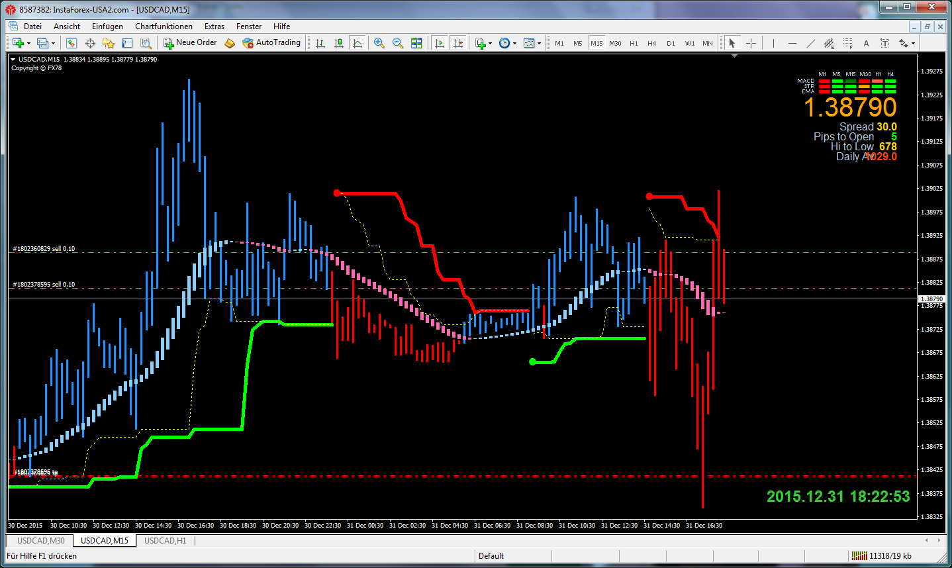
Task: Select the Text Label tool
Action: (x=884, y=43)
